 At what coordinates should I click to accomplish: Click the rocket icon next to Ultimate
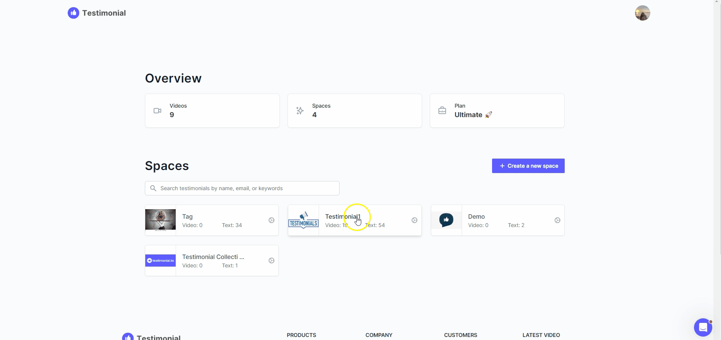(x=489, y=114)
